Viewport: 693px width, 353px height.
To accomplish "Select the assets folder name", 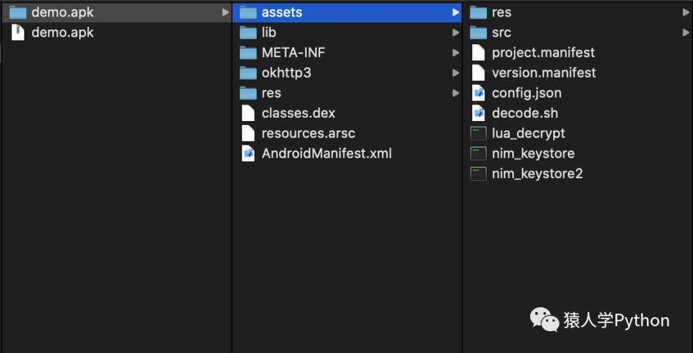I will 282,12.
